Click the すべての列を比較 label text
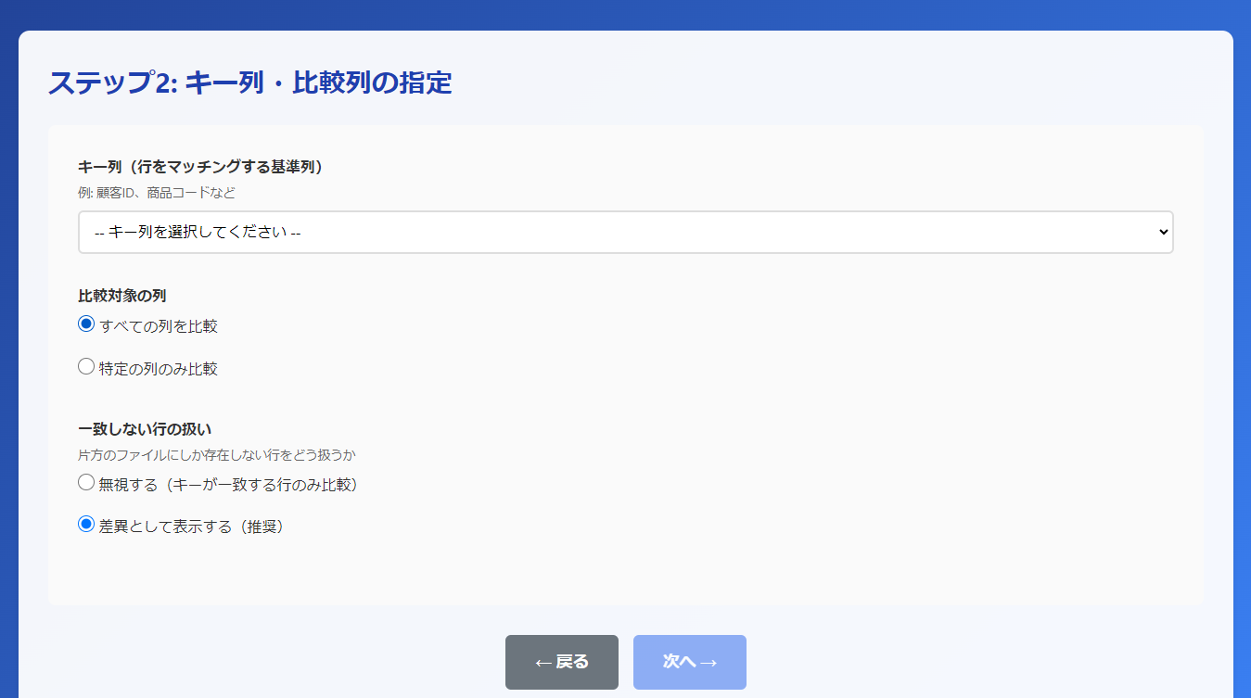The width and height of the screenshot is (1251, 698). [159, 326]
